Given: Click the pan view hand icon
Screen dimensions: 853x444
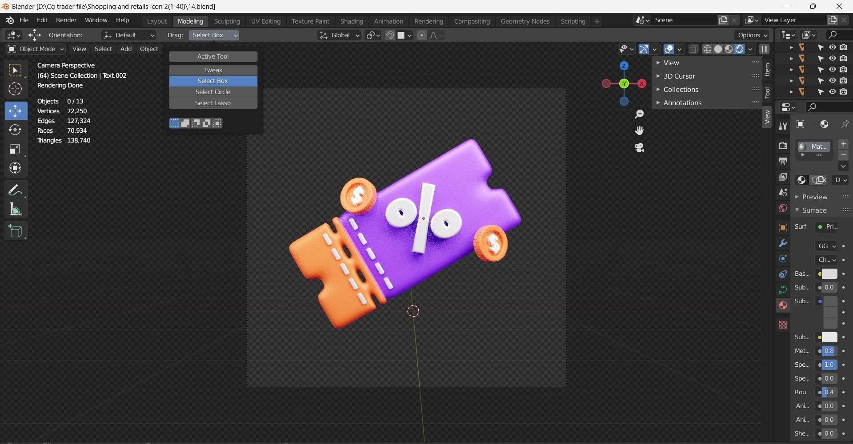Looking at the screenshot, I should tap(639, 131).
